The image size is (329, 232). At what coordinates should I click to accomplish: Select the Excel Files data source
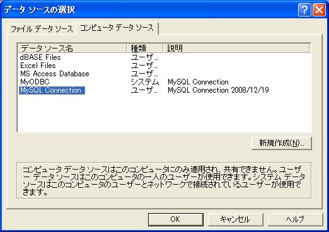pos(38,66)
